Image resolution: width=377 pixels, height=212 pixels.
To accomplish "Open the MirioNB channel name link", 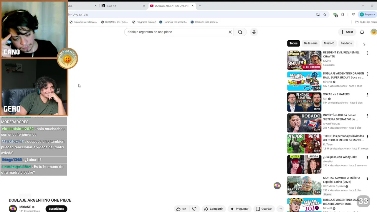I will tap(25, 207).
